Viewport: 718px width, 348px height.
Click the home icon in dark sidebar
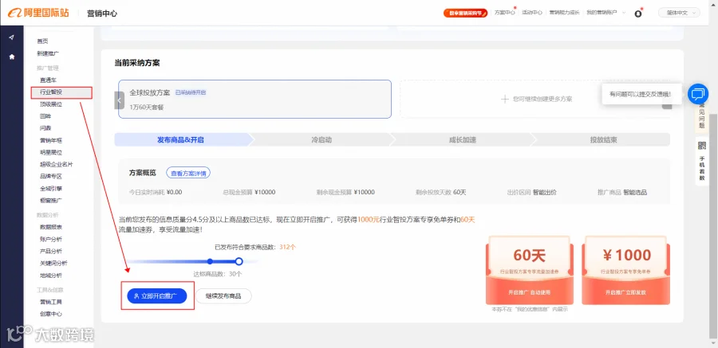pyautogui.click(x=11, y=57)
